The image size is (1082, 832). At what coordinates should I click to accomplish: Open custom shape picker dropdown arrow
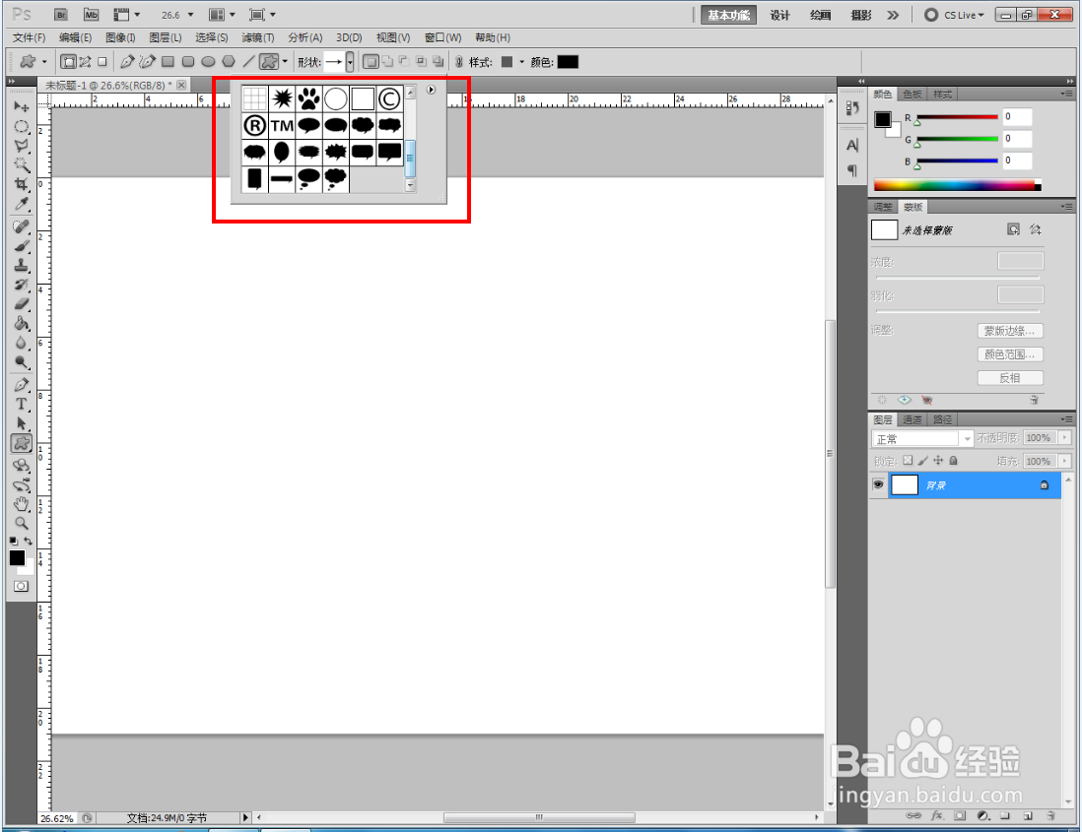(350, 62)
